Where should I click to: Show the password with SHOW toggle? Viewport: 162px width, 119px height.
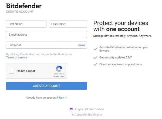(81, 45)
